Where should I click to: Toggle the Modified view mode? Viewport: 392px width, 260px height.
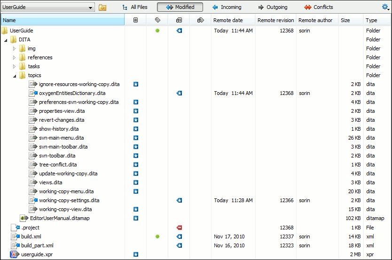pos(180,7)
